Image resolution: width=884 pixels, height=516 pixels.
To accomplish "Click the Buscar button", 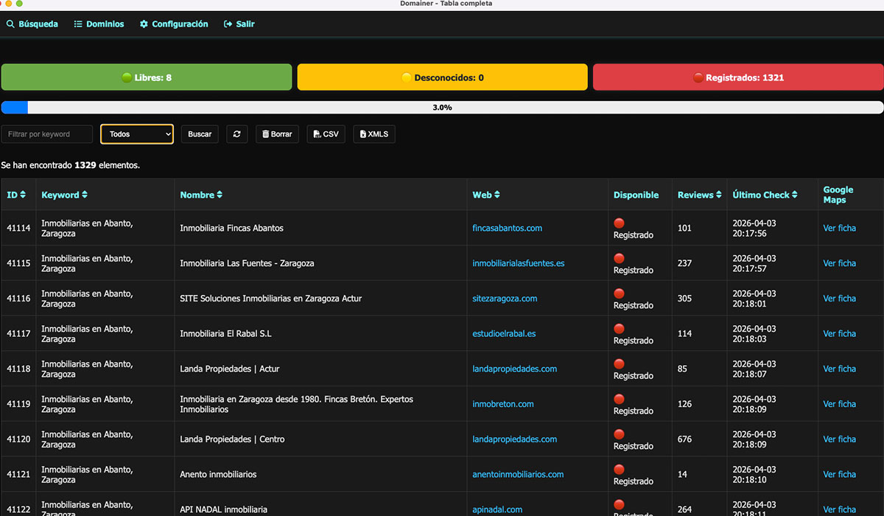I will click(x=200, y=134).
